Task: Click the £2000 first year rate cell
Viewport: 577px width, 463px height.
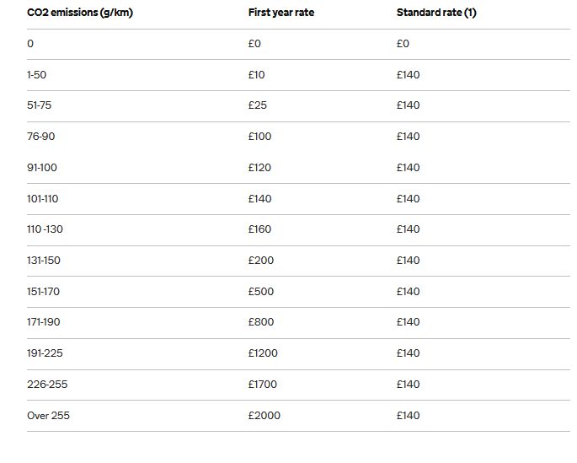Action: click(x=264, y=416)
